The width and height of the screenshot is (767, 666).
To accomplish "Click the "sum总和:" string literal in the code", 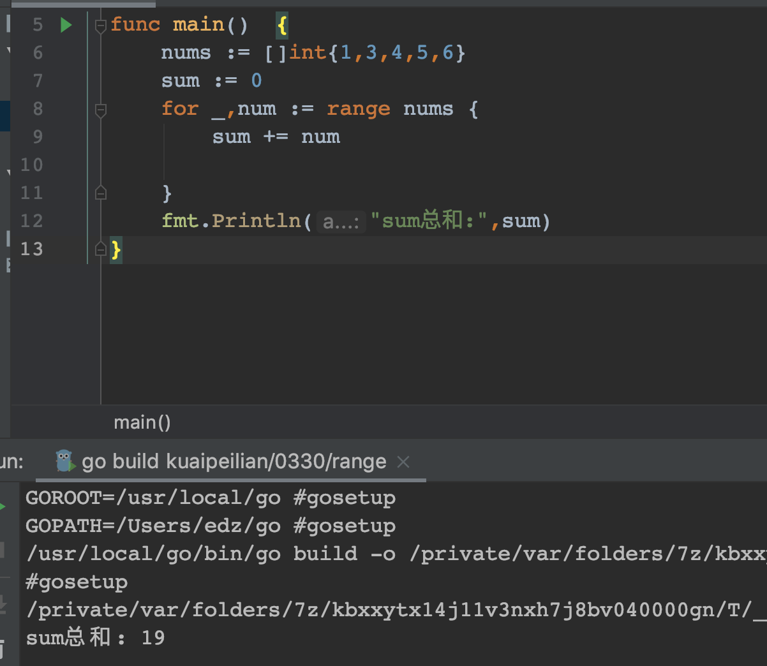I will pos(430,221).
